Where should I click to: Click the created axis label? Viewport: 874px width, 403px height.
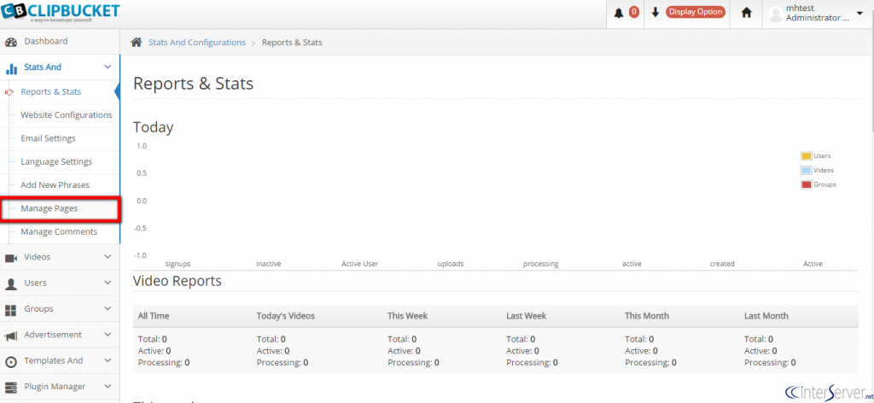(722, 264)
